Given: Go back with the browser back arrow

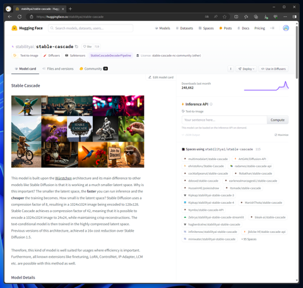Looking at the screenshot, I should tap(9, 16).
